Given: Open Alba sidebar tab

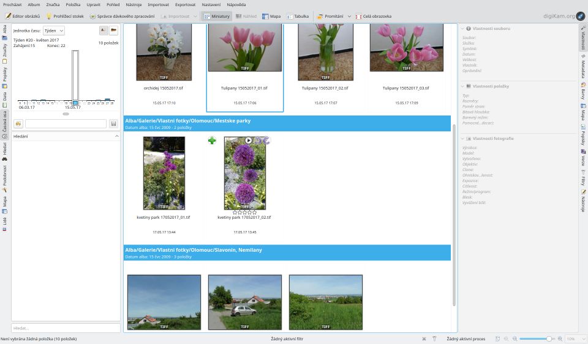Looking at the screenshot, I should click(x=4, y=32).
